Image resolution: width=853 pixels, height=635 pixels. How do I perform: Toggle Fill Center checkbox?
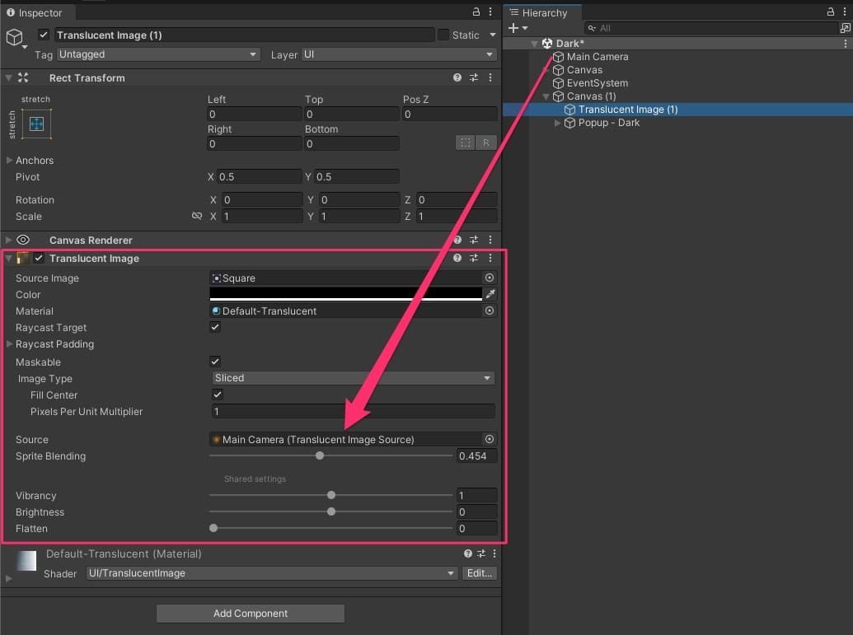(x=217, y=395)
